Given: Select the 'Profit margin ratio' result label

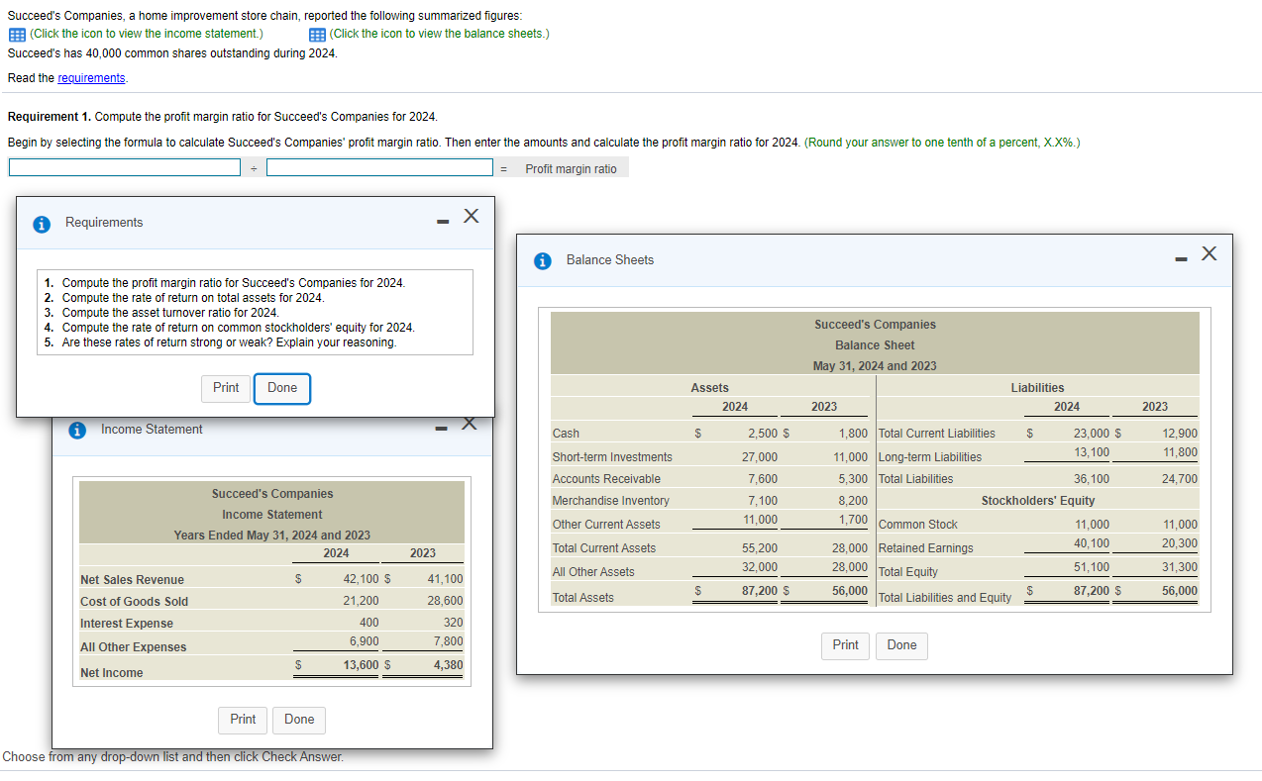Looking at the screenshot, I should (571, 169).
